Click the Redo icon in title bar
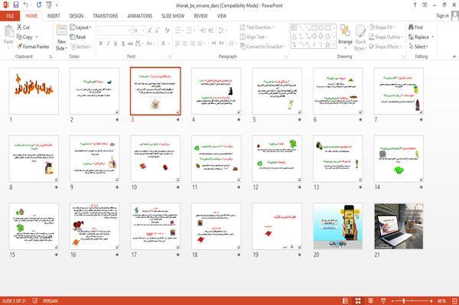Image resolution: width=459 pixels, height=305 pixels. tap(39, 5)
